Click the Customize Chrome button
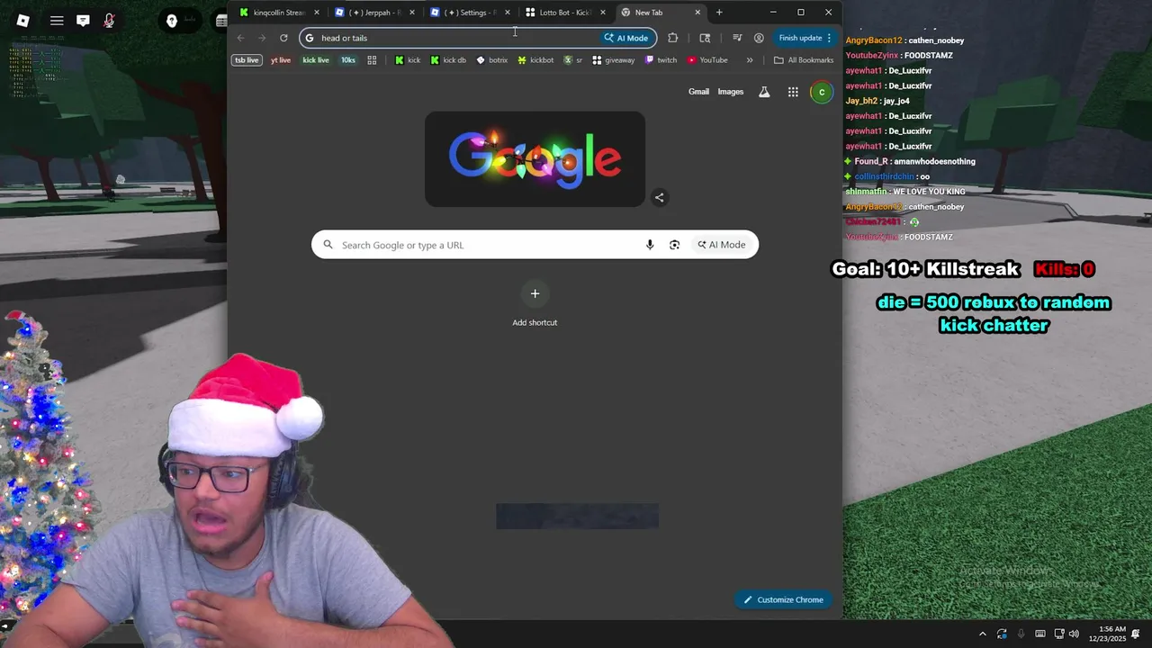 pyautogui.click(x=784, y=599)
